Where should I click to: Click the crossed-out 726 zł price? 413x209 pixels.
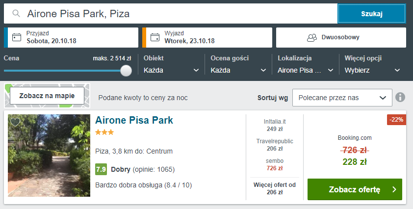click(355, 150)
